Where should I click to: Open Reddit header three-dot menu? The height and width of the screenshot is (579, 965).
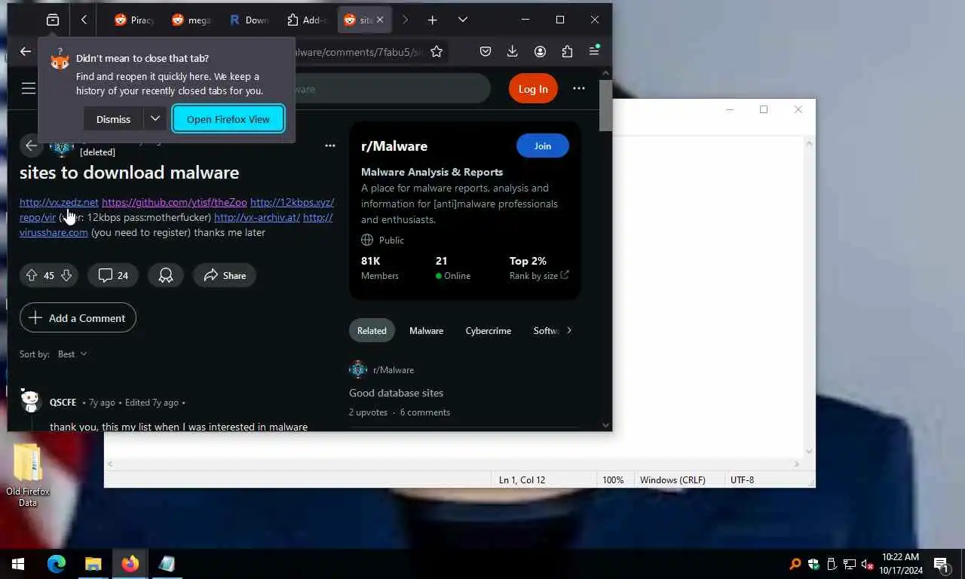[x=579, y=88]
